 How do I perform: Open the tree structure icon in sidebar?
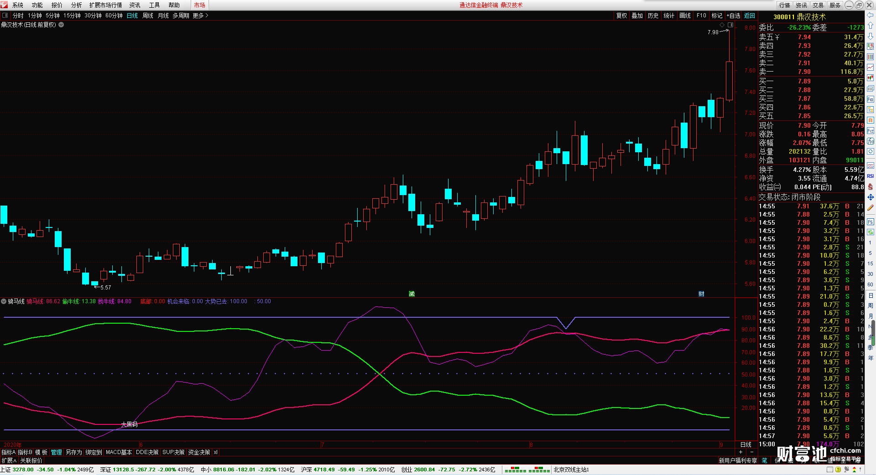pyautogui.click(x=871, y=110)
